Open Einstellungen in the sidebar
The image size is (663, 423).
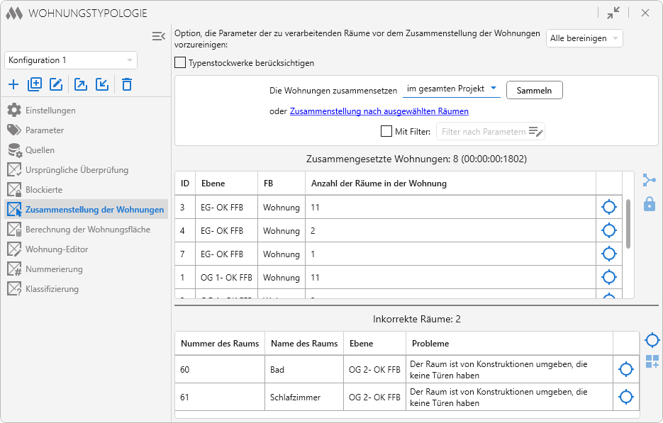[x=50, y=111]
